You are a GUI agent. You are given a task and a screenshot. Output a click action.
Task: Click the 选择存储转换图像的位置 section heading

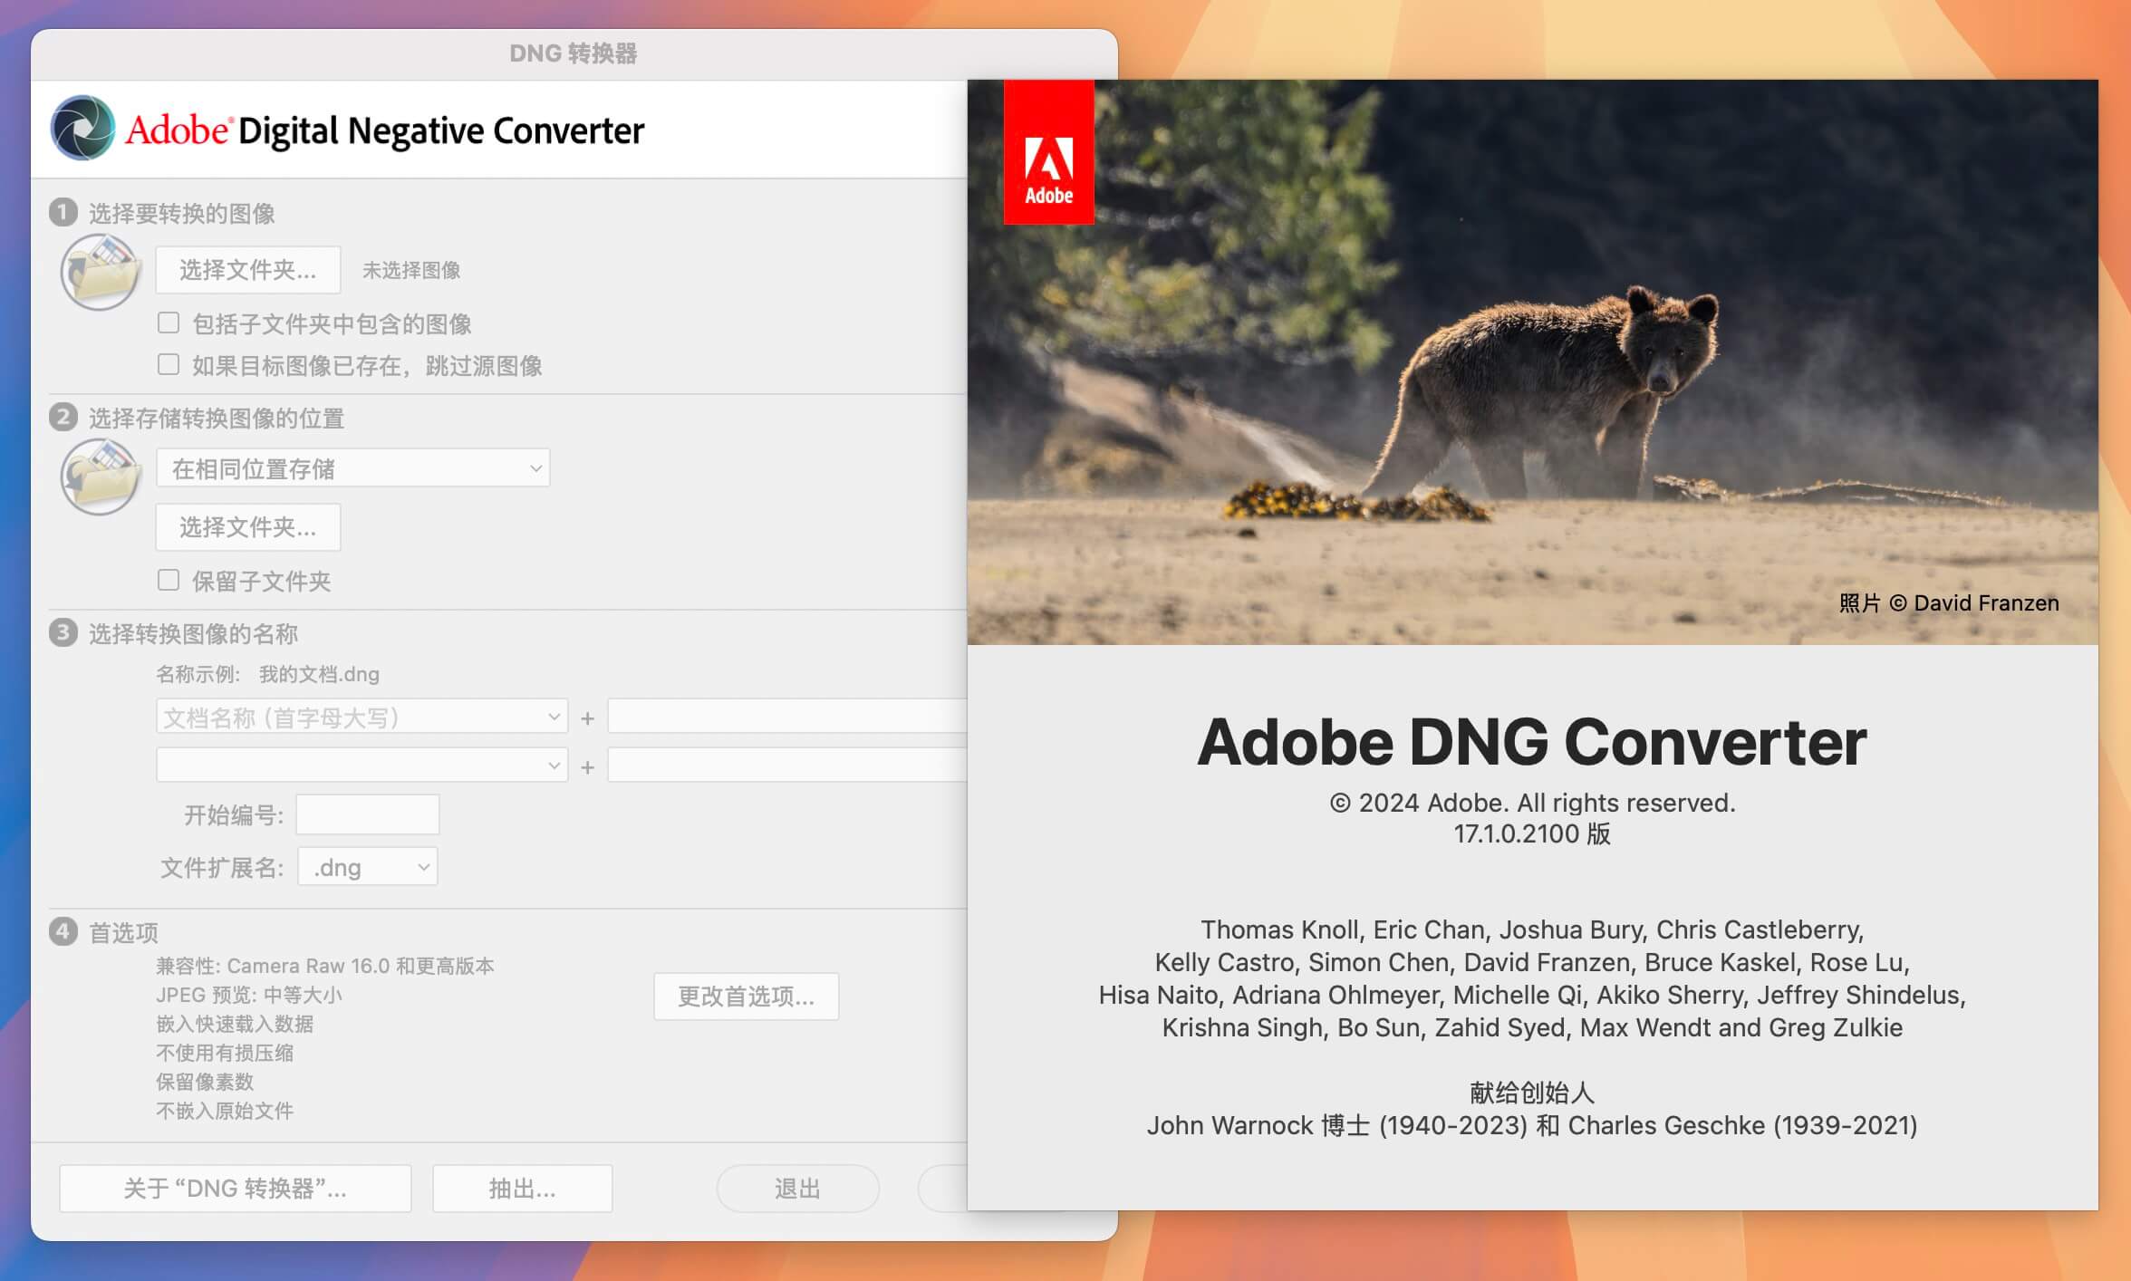tap(217, 419)
